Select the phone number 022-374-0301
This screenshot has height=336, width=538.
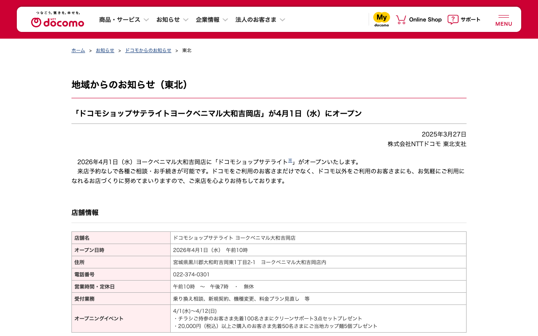pyautogui.click(x=191, y=274)
